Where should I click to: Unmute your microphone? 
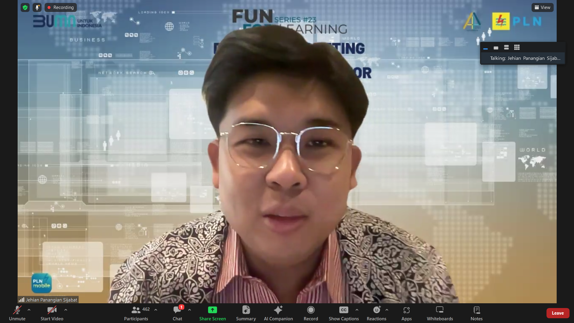[x=17, y=313]
